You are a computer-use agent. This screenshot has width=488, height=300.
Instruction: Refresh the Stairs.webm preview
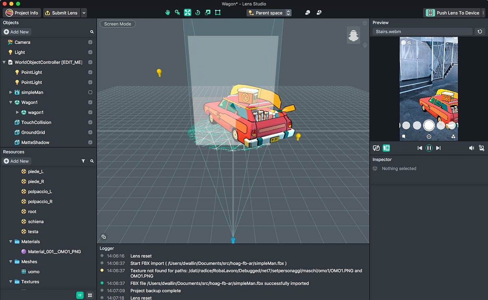point(480,31)
